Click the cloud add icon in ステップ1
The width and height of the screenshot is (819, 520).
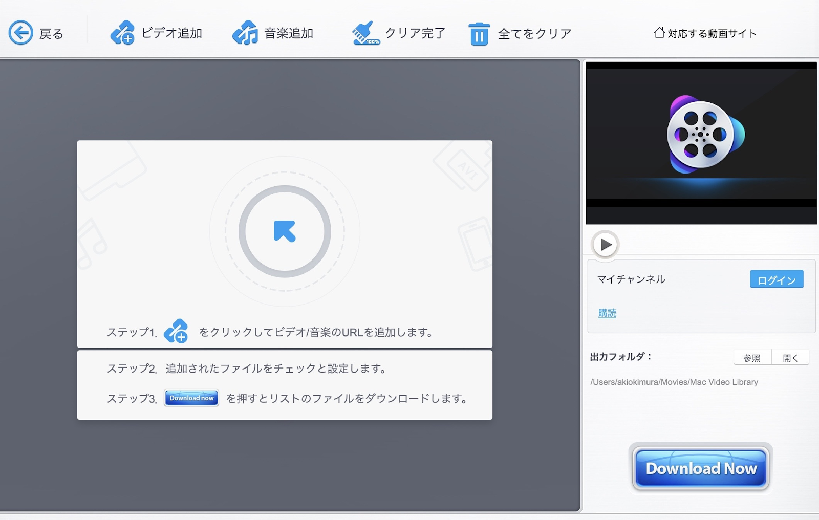click(x=176, y=331)
